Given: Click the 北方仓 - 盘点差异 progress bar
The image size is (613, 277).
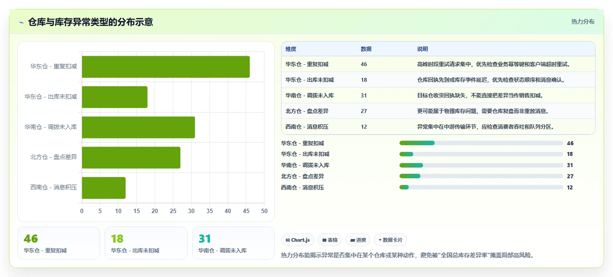Looking at the screenshot, I should pos(481,176).
